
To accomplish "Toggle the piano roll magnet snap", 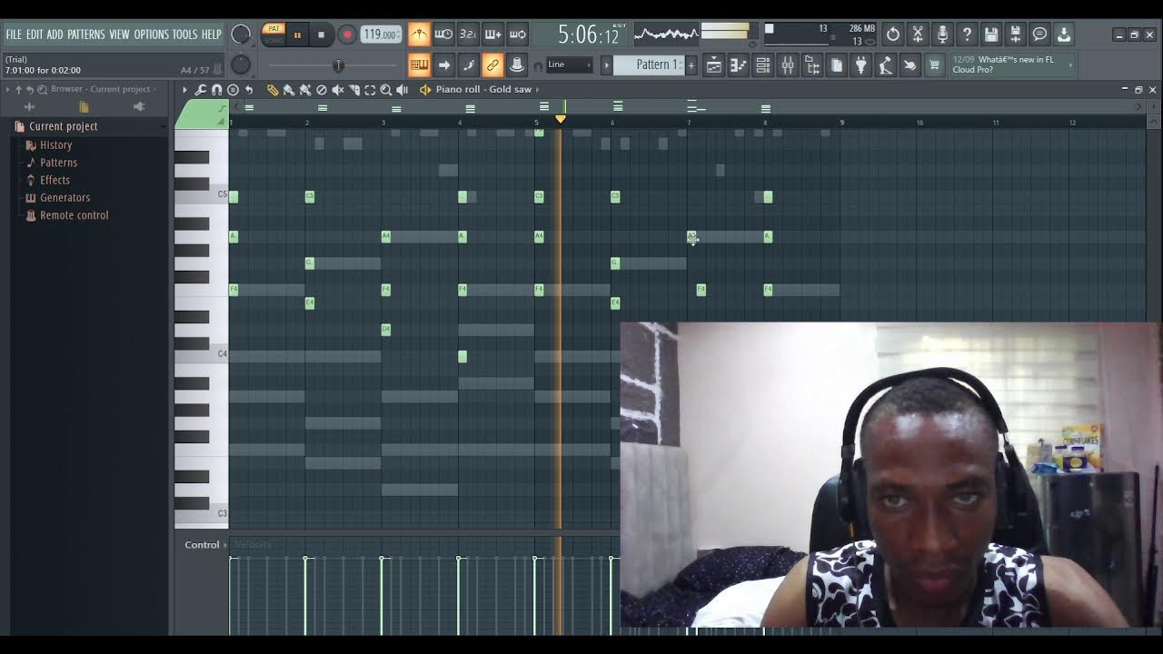I will point(216,90).
